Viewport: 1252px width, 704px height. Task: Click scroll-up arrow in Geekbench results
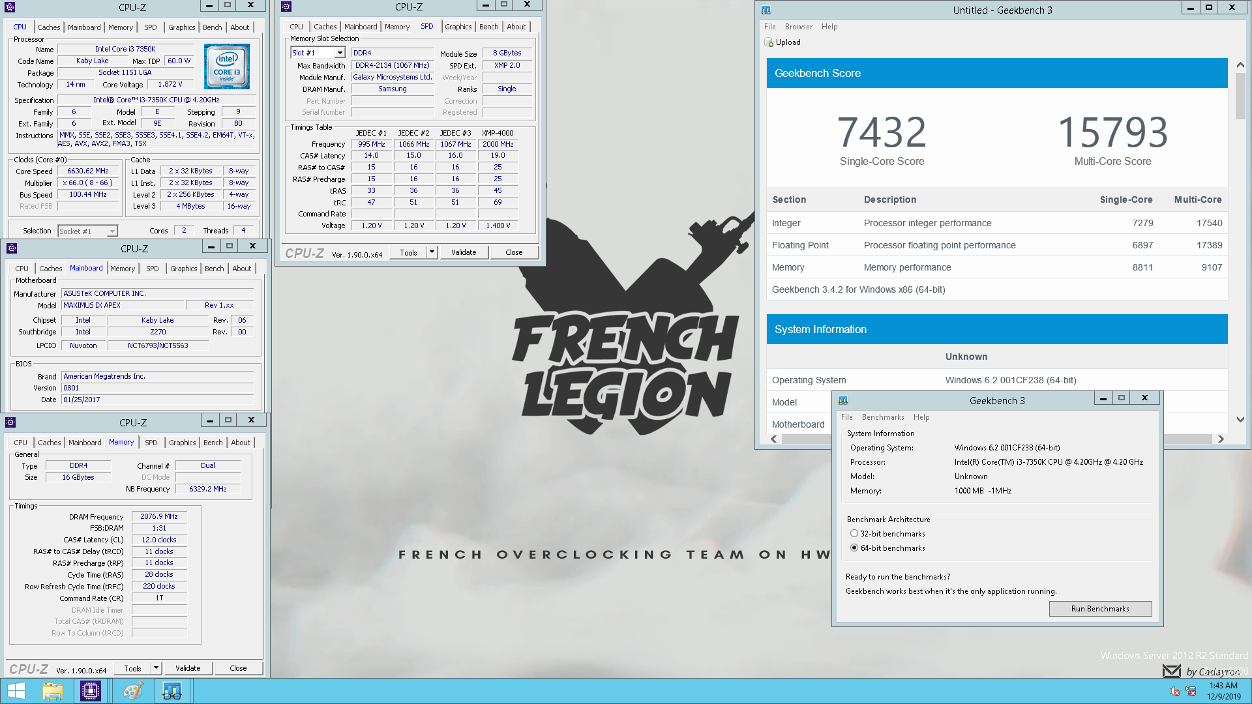(x=1240, y=65)
